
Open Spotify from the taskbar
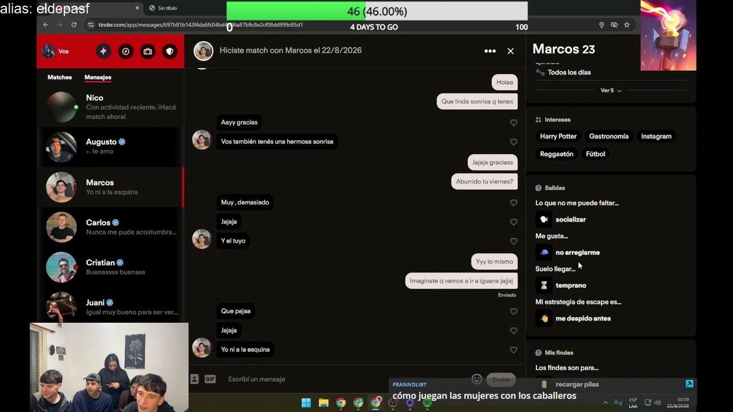pos(427,403)
